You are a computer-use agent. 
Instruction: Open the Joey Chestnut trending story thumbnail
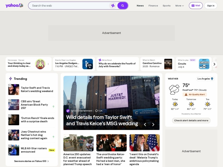point(14,135)
